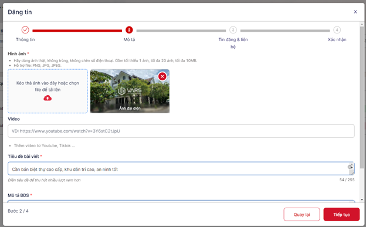Click the Video URL input field
366x227 pixels.
tap(181, 131)
